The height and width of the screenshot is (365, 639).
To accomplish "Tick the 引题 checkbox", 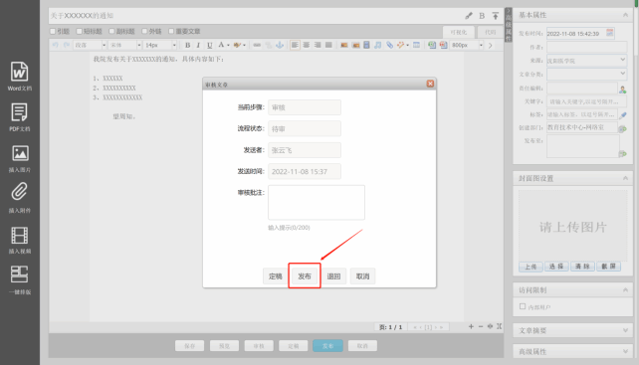I will (53, 31).
